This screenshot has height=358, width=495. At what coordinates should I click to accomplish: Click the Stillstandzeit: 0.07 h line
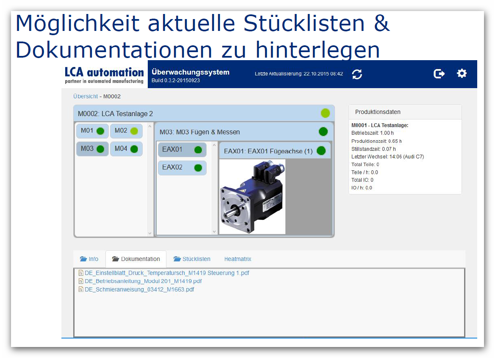pos(373,149)
